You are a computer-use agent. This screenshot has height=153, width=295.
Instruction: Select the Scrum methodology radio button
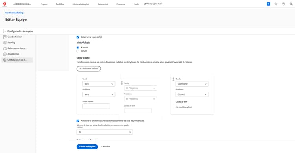[x=78, y=51]
